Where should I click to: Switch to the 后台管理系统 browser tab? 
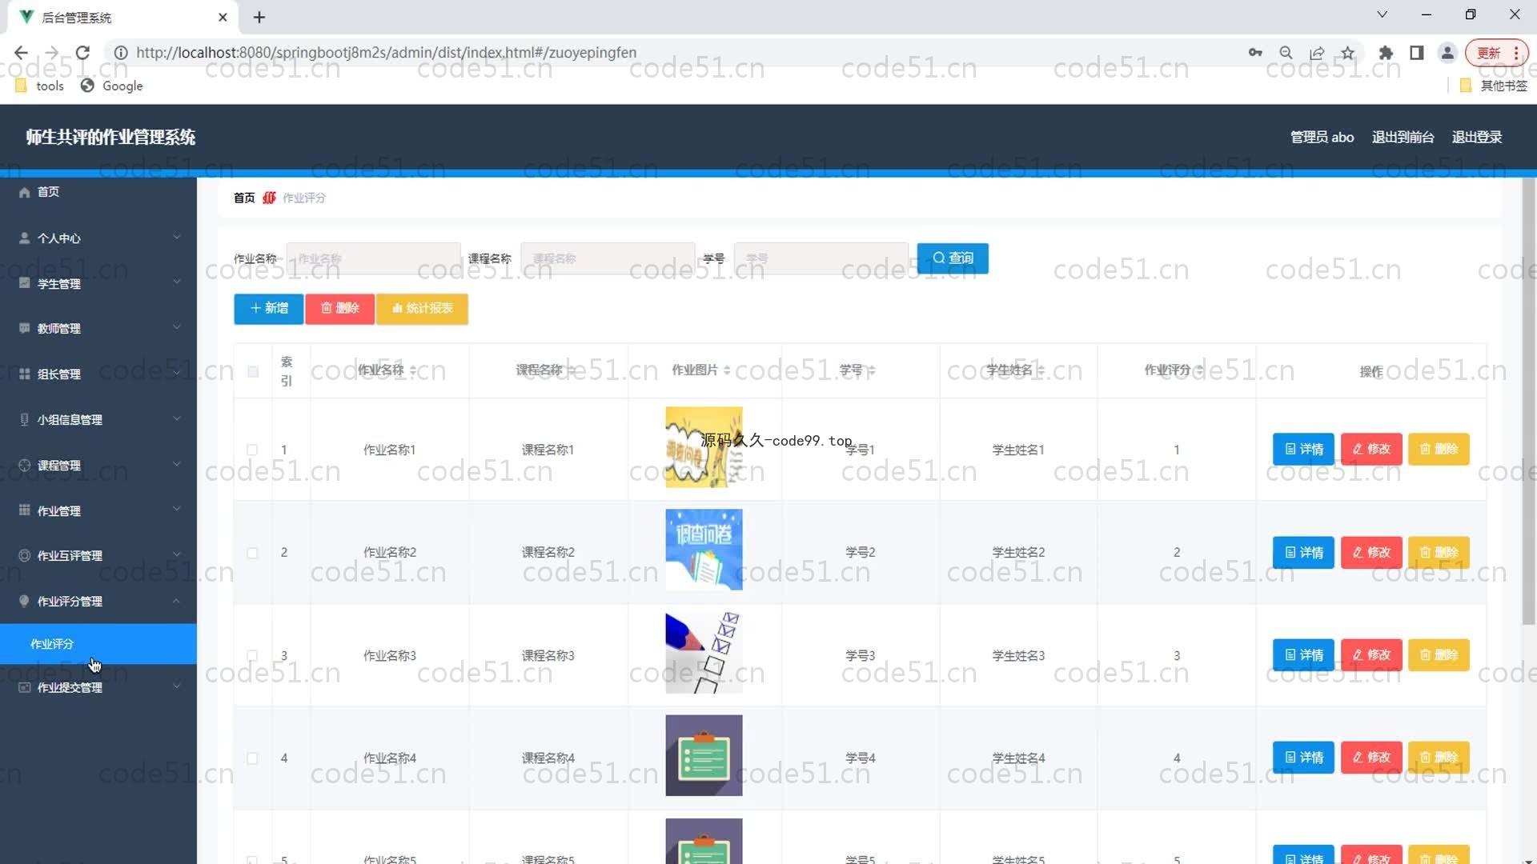(124, 17)
